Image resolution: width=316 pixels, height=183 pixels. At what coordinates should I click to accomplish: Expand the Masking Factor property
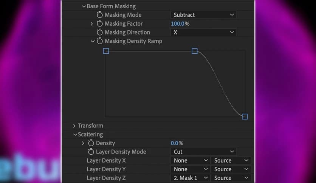click(x=92, y=24)
